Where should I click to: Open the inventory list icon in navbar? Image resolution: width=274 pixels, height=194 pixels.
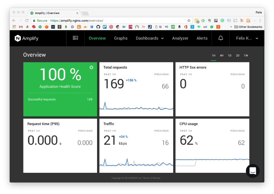(75, 38)
